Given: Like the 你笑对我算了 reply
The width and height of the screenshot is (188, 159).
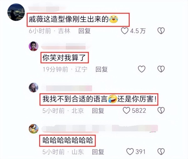Looking at the screenshot, I should tap(142, 69).
